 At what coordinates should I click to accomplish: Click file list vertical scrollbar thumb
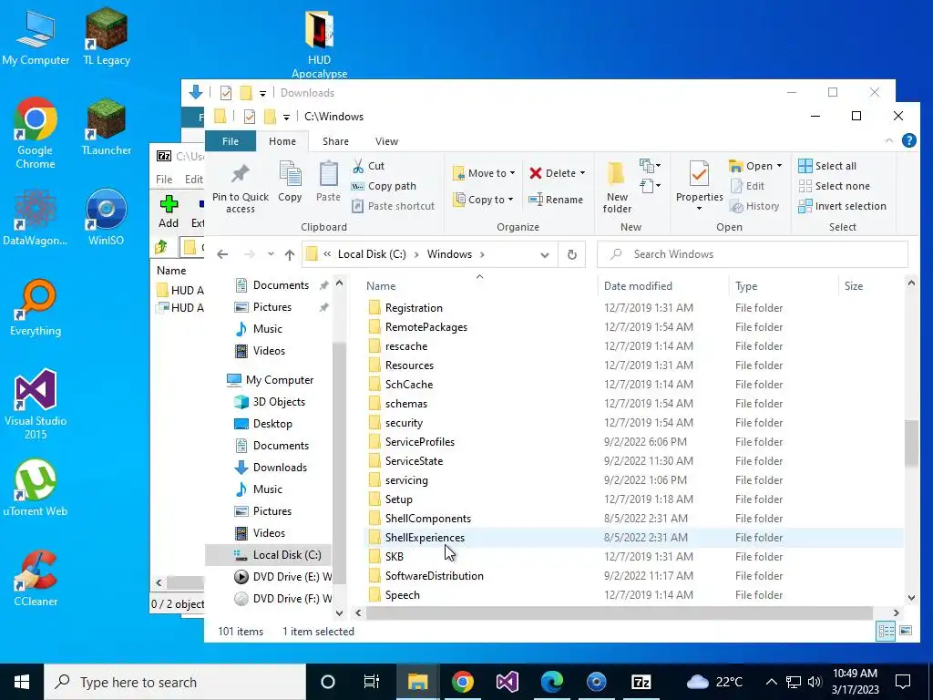911,443
